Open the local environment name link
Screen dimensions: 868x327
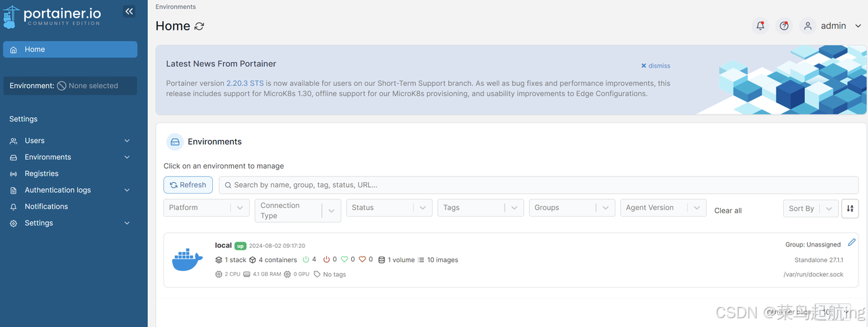coord(223,245)
